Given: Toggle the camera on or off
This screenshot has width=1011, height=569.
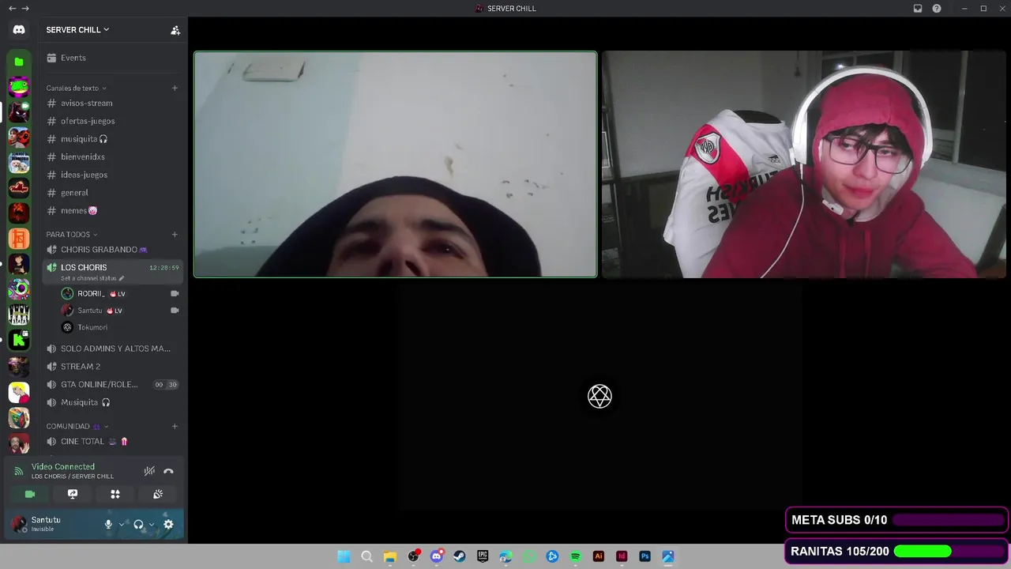Looking at the screenshot, I should click(x=30, y=494).
